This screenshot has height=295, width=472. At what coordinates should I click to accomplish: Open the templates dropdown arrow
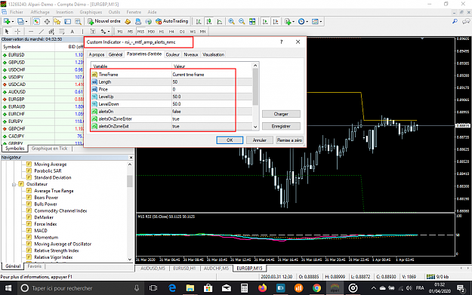pyautogui.click(x=321, y=22)
